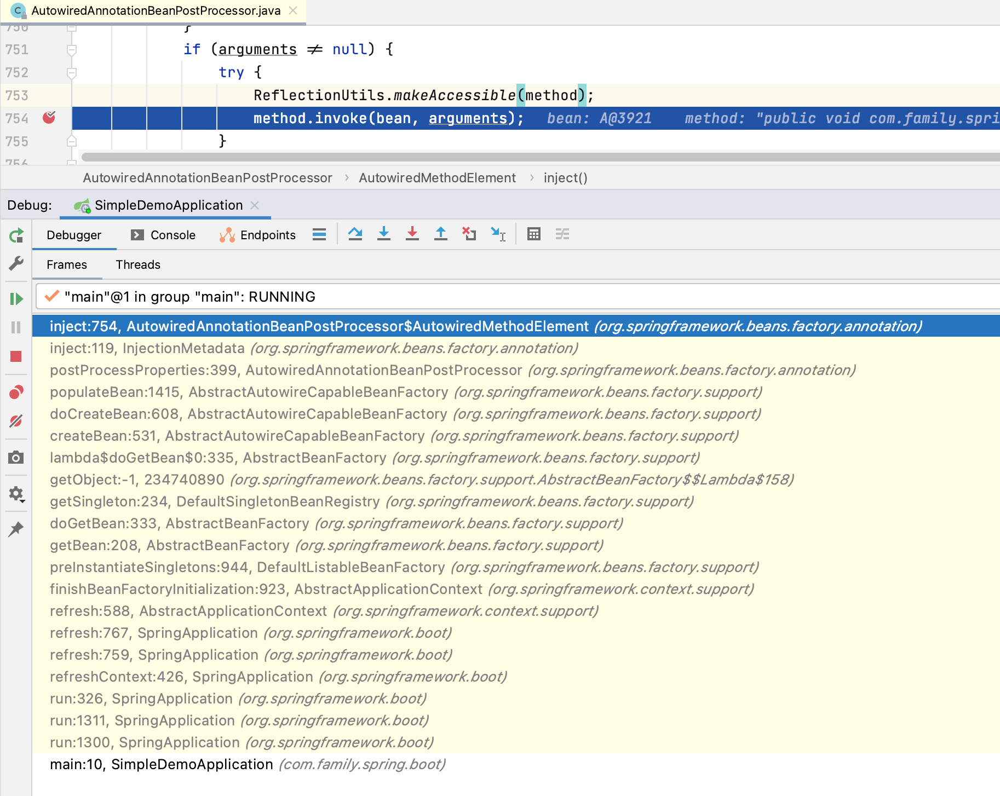Select frame lambda$doGetBean$0:335
This screenshot has width=1000, height=796.
click(x=516, y=458)
